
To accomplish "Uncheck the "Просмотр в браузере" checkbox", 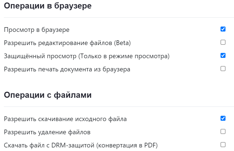I will 223,29.
